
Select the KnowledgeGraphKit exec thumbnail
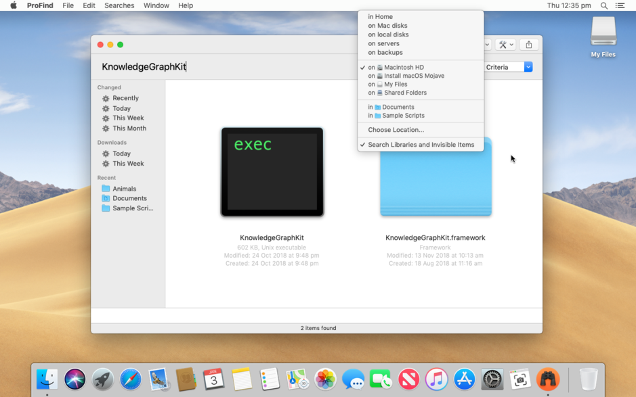coord(272,172)
